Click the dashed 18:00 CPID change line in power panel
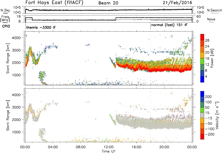 [150, 58]
